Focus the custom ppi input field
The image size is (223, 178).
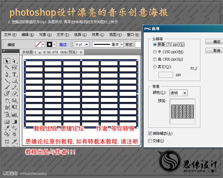166,75
